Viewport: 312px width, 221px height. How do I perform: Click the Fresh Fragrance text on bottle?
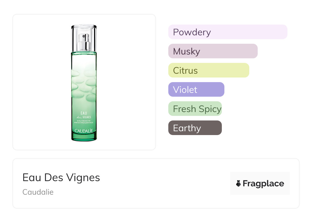click(84, 123)
